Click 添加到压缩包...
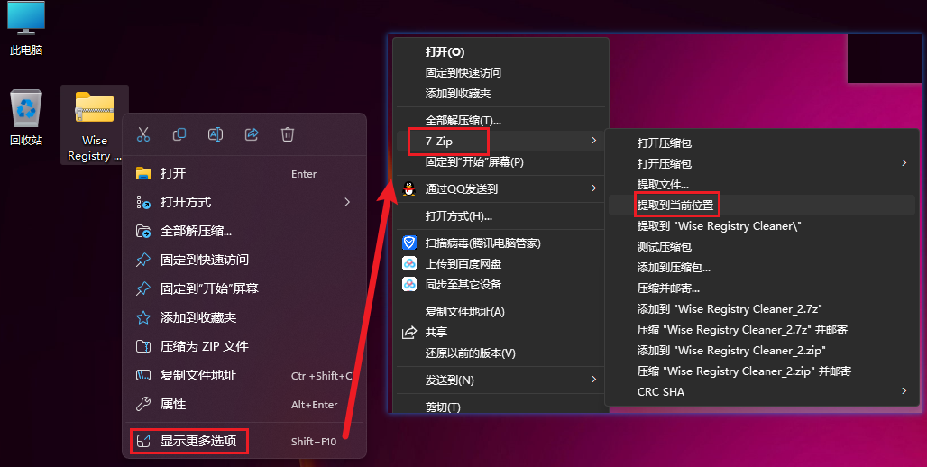927x467 pixels. [761, 267]
